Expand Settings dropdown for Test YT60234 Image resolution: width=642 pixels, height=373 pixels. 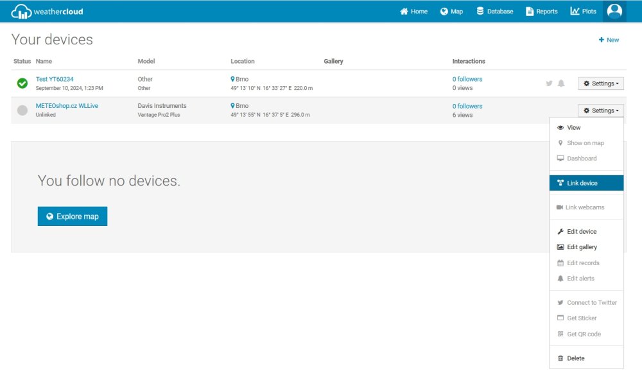coord(601,83)
